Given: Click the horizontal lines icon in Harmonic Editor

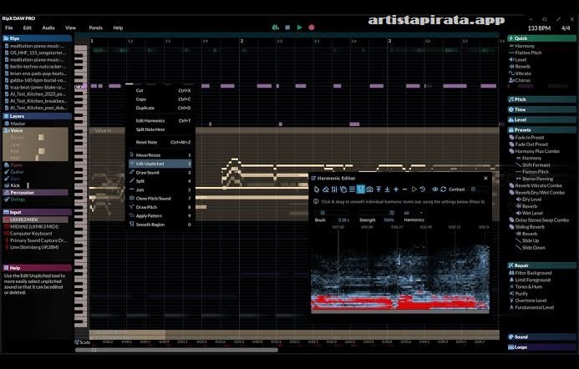Looking at the screenshot, I should pos(352,190).
